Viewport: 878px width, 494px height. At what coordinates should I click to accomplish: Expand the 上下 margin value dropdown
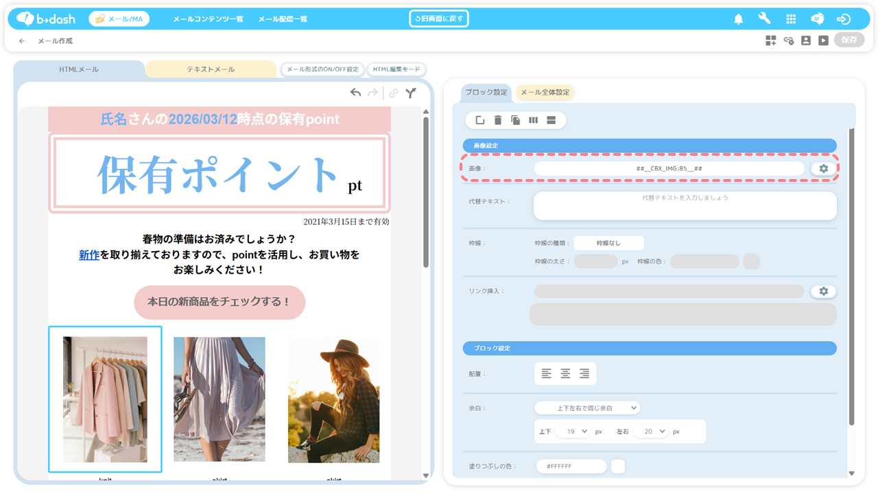point(573,432)
